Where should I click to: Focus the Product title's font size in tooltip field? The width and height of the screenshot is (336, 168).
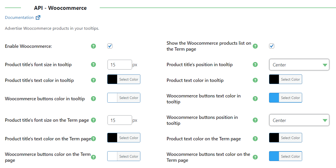pyautogui.click(x=120, y=65)
